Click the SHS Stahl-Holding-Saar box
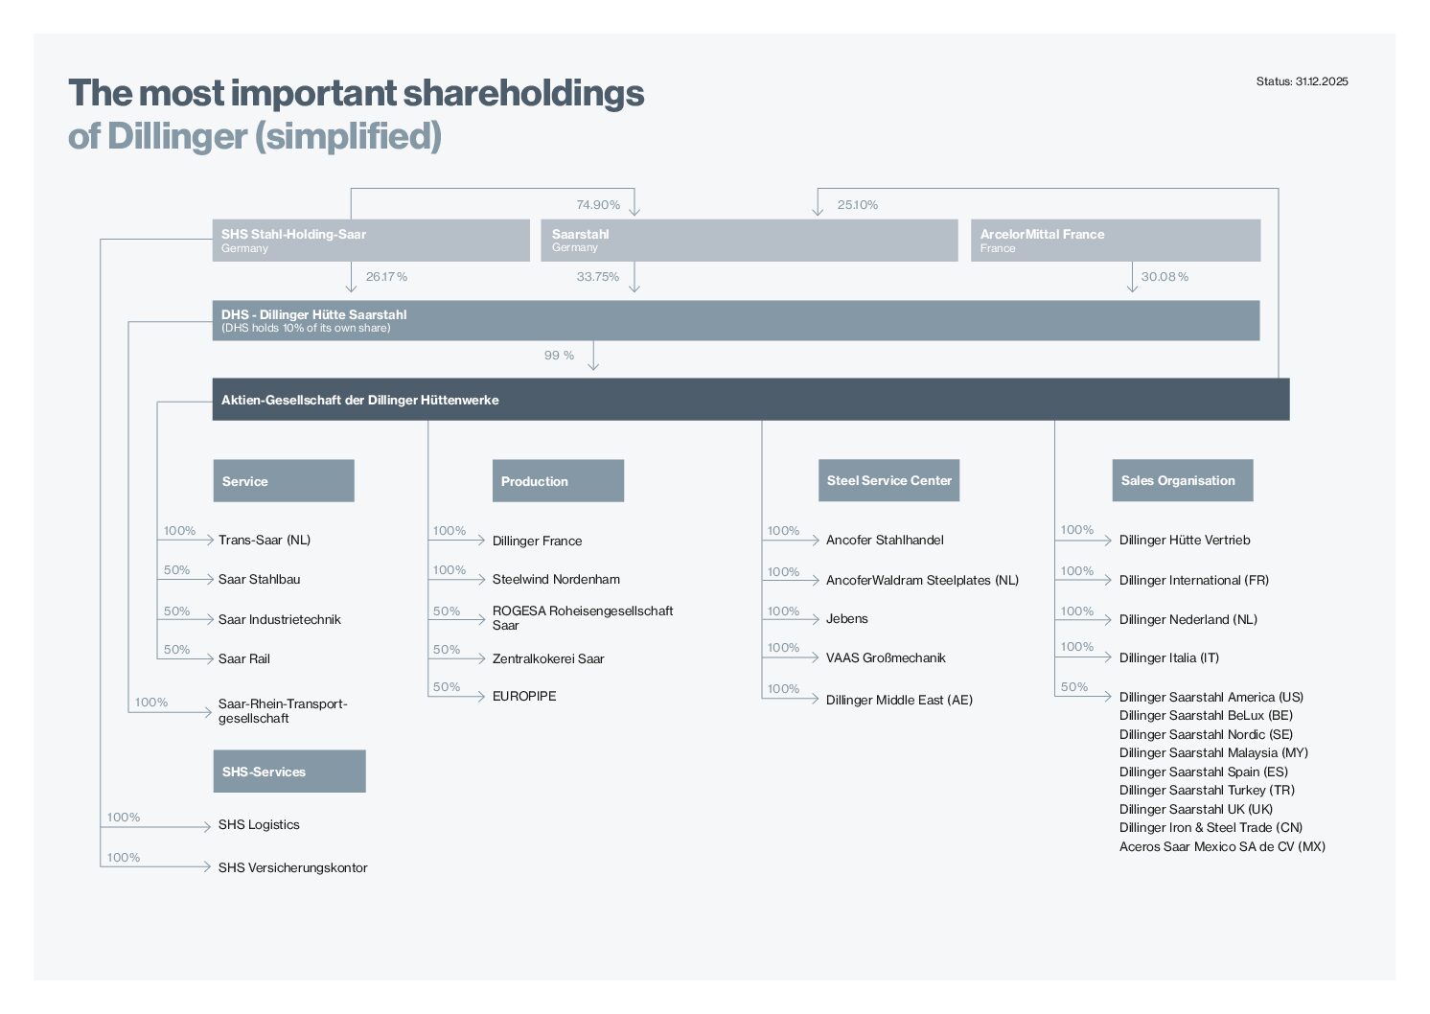Image resolution: width=1430 pixels, height=1014 pixels. click(370, 241)
